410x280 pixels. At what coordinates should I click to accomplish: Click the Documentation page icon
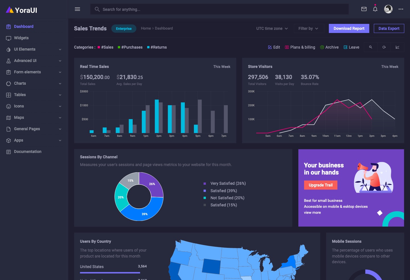coord(9,152)
